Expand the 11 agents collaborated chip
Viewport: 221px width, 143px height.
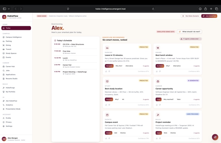click(x=191, y=39)
